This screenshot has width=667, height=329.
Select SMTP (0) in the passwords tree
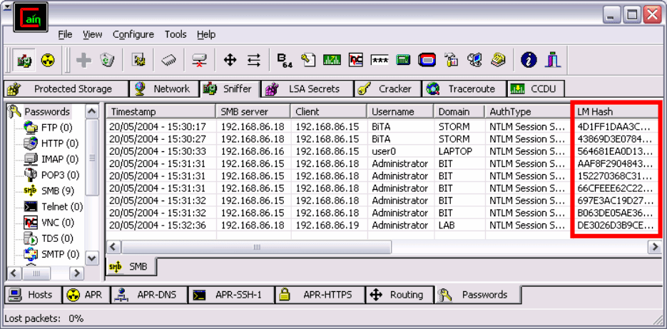[60, 255]
